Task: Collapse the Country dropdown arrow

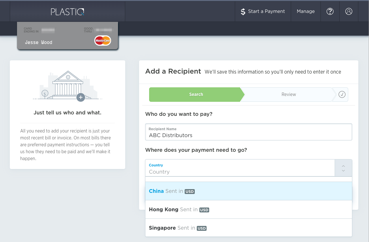Action: click(343, 168)
